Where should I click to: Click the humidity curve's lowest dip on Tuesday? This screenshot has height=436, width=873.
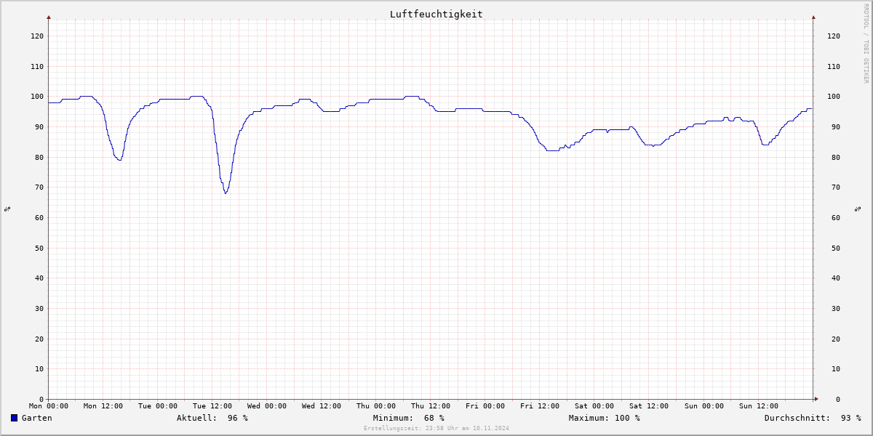point(226,193)
